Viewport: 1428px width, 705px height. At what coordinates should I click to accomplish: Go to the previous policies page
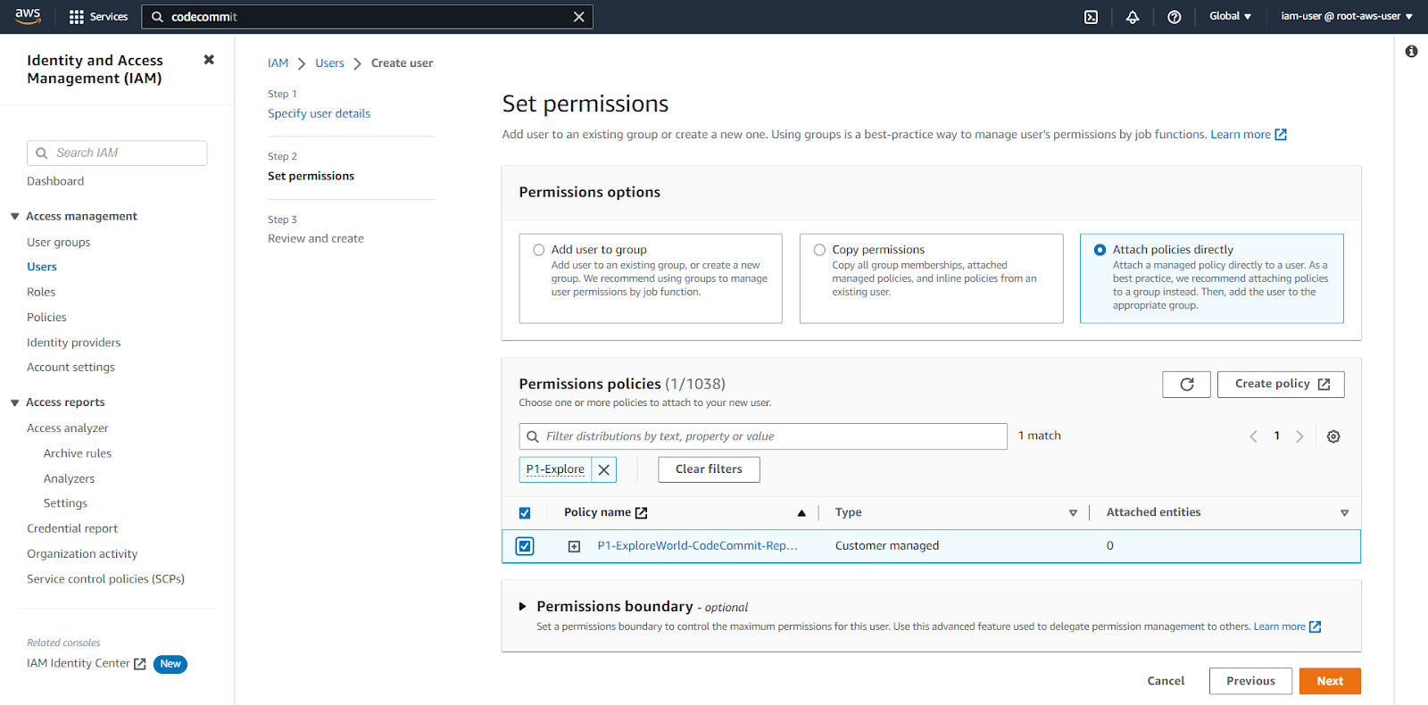(x=1253, y=436)
